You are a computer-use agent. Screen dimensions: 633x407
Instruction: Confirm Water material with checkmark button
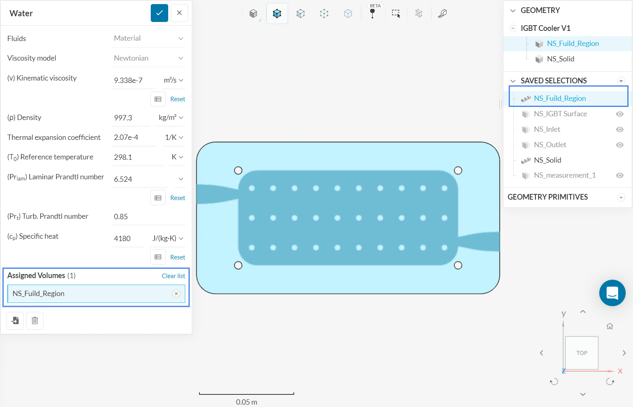(159, 13)
